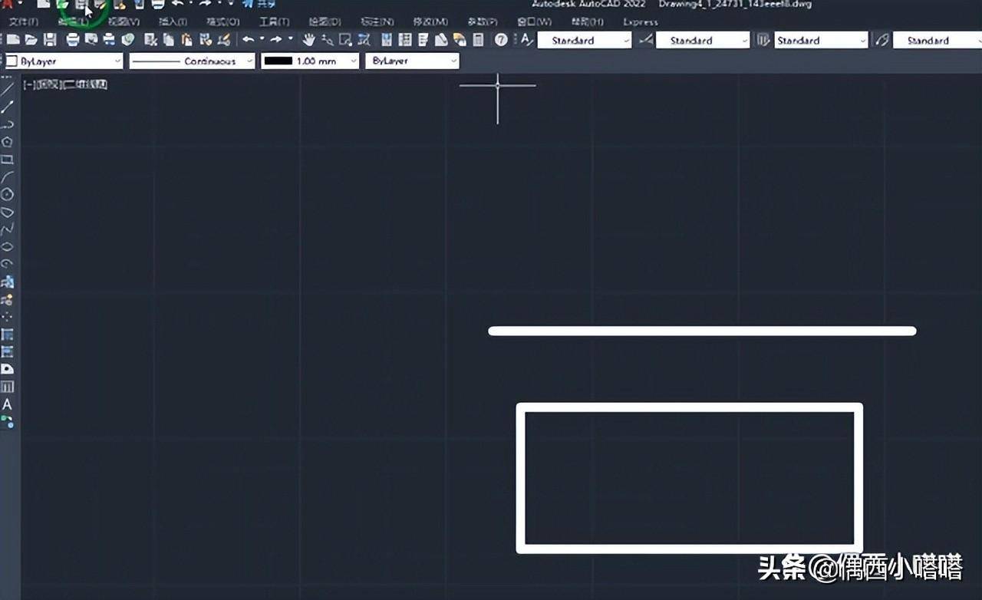
Task: Click the Text Style icon
Action: 526,40
